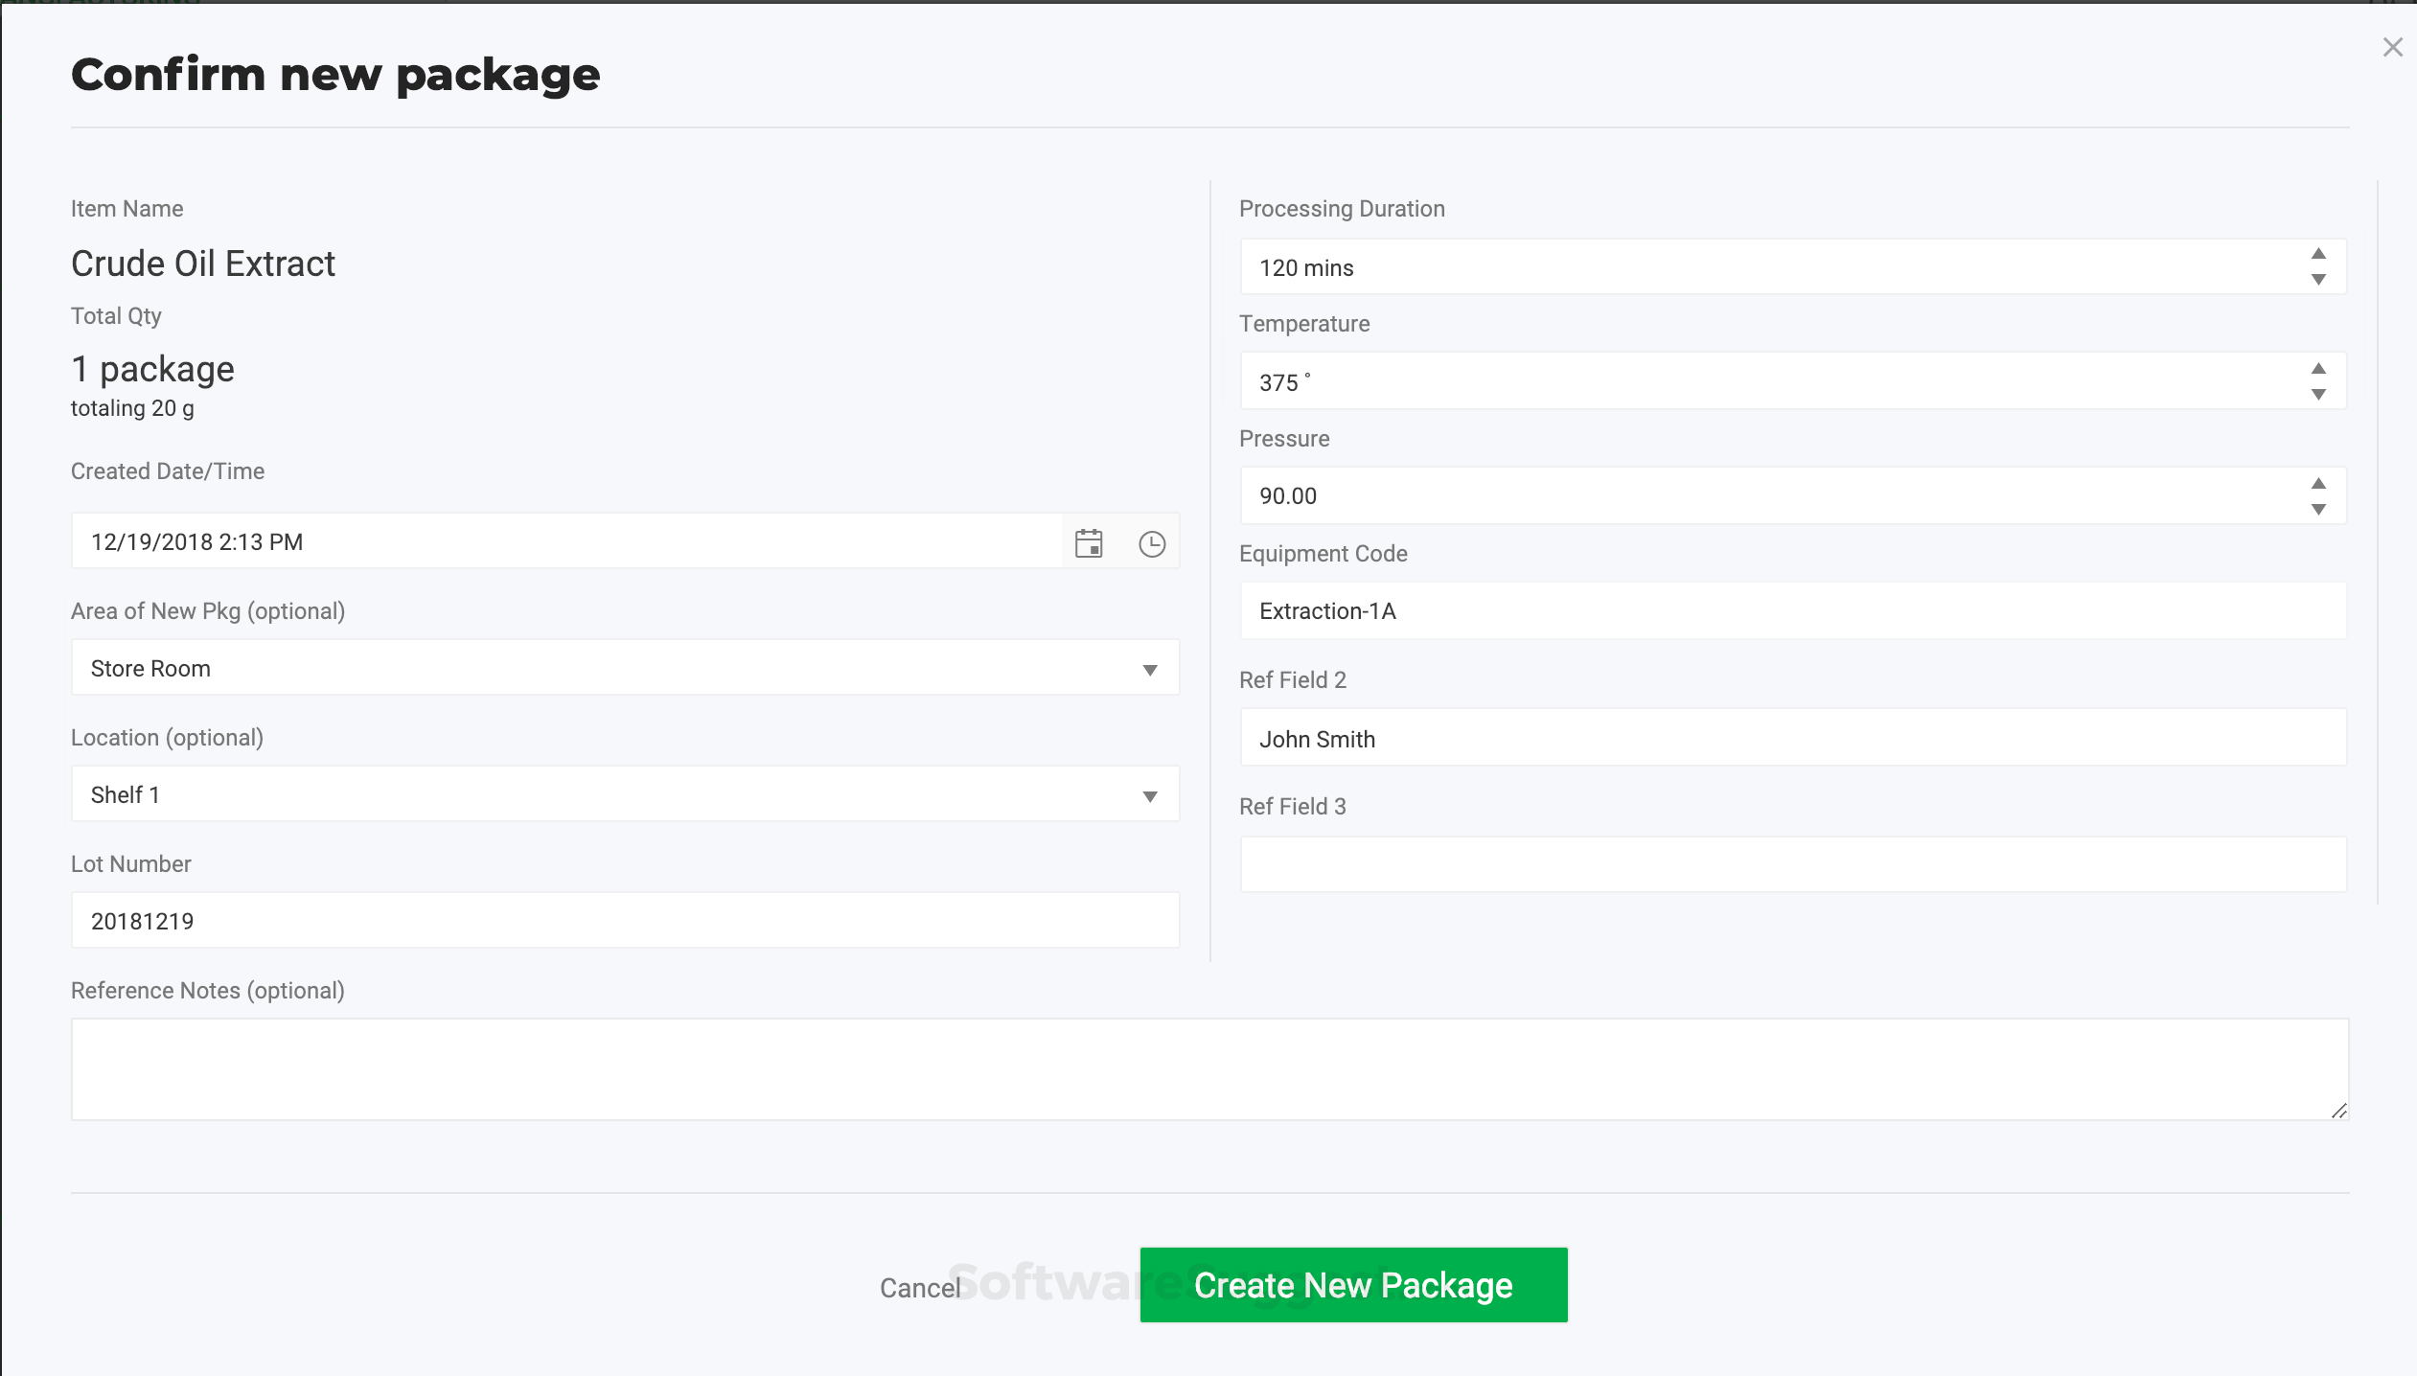Click the empty Ref Field 3 input
Image resolution: width=2417 pixels, height=1376 pixels.
click(1792, 865)
